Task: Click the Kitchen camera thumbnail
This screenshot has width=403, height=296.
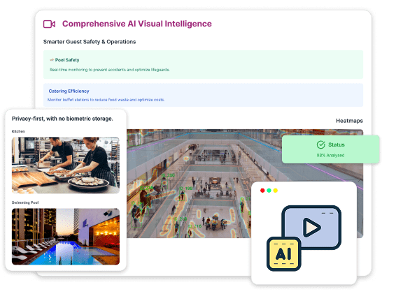Action: (66, 165)
